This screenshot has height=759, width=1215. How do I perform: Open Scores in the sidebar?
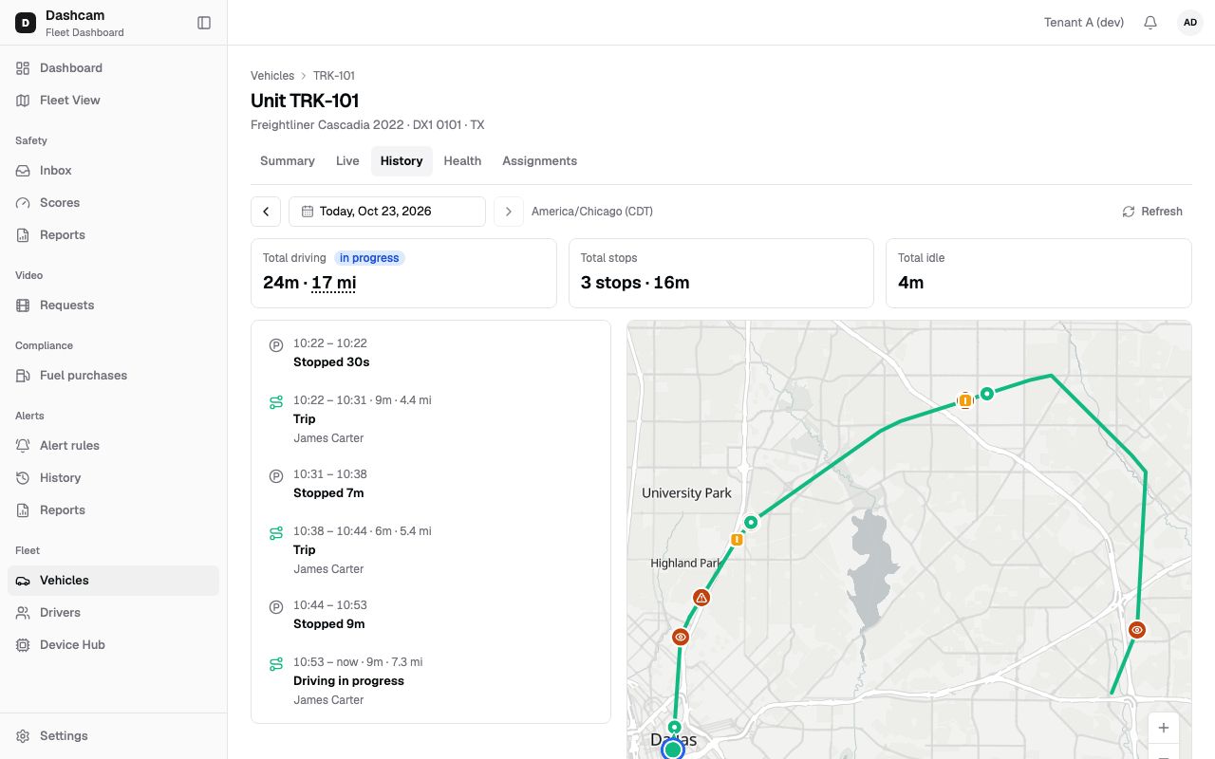pyautogui.click(x=113, y=203)
